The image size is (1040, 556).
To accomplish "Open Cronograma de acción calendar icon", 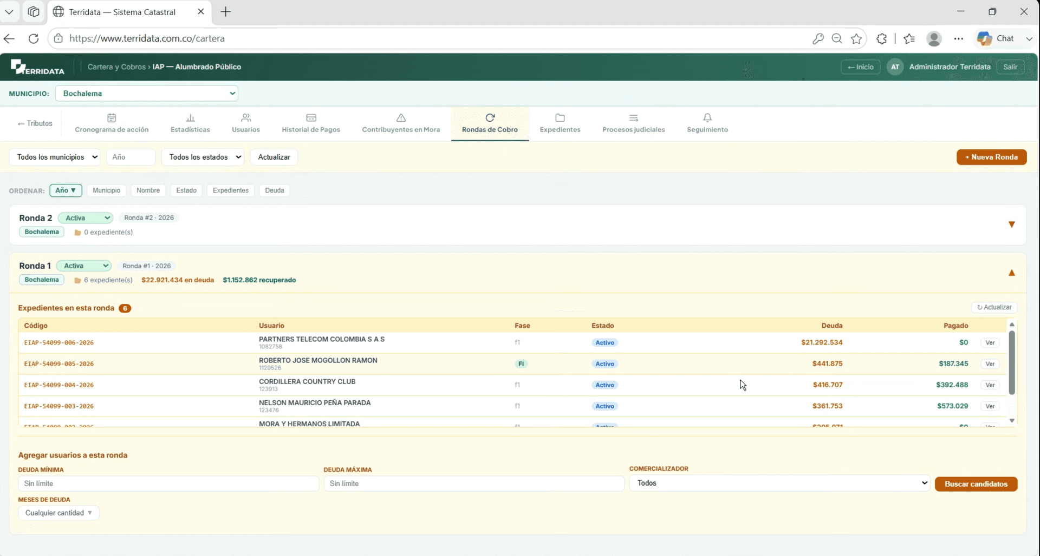I will click(112, 118).
